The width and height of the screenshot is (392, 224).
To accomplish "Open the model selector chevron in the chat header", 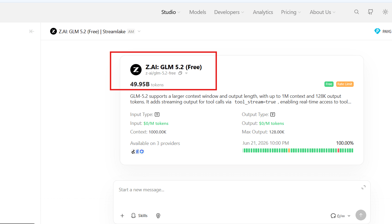I will click(x=139, y=31).
